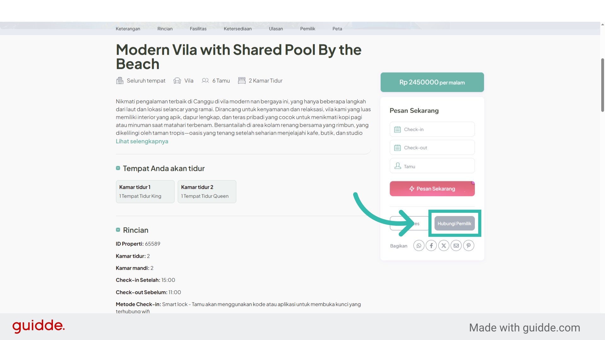Share listing on Pinterest icon

pos(469,246)
